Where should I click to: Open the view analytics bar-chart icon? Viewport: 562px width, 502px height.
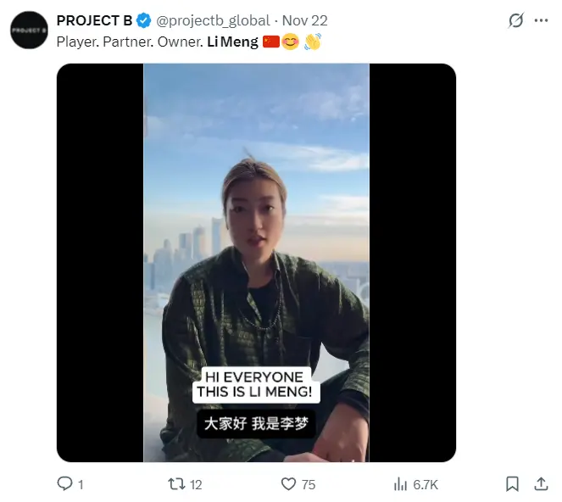(x=401, y=483)
